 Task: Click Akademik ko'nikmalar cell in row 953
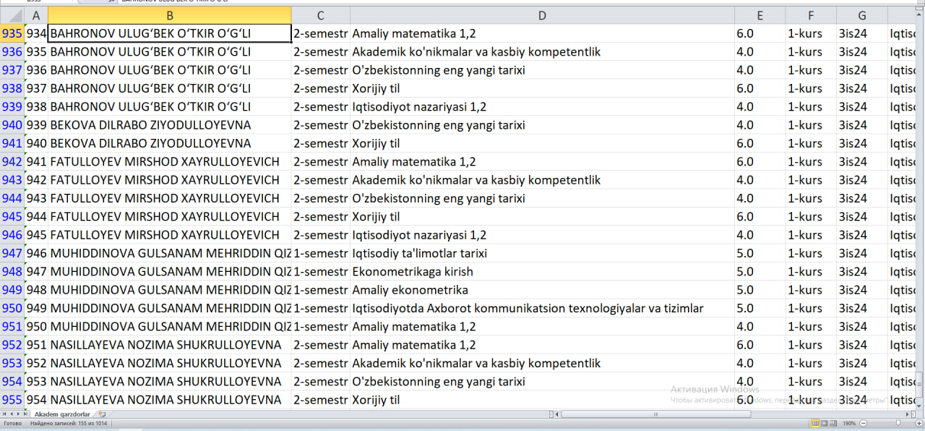(542, 363)
